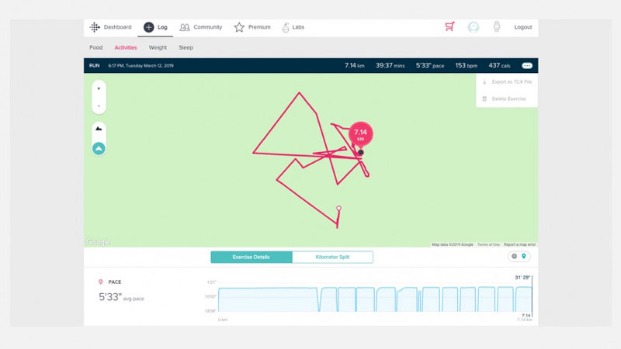The width and height of the screenshot is (621, 349).
Task: Click the 5'33" avg pace value
Action: (x=110, y=297)
